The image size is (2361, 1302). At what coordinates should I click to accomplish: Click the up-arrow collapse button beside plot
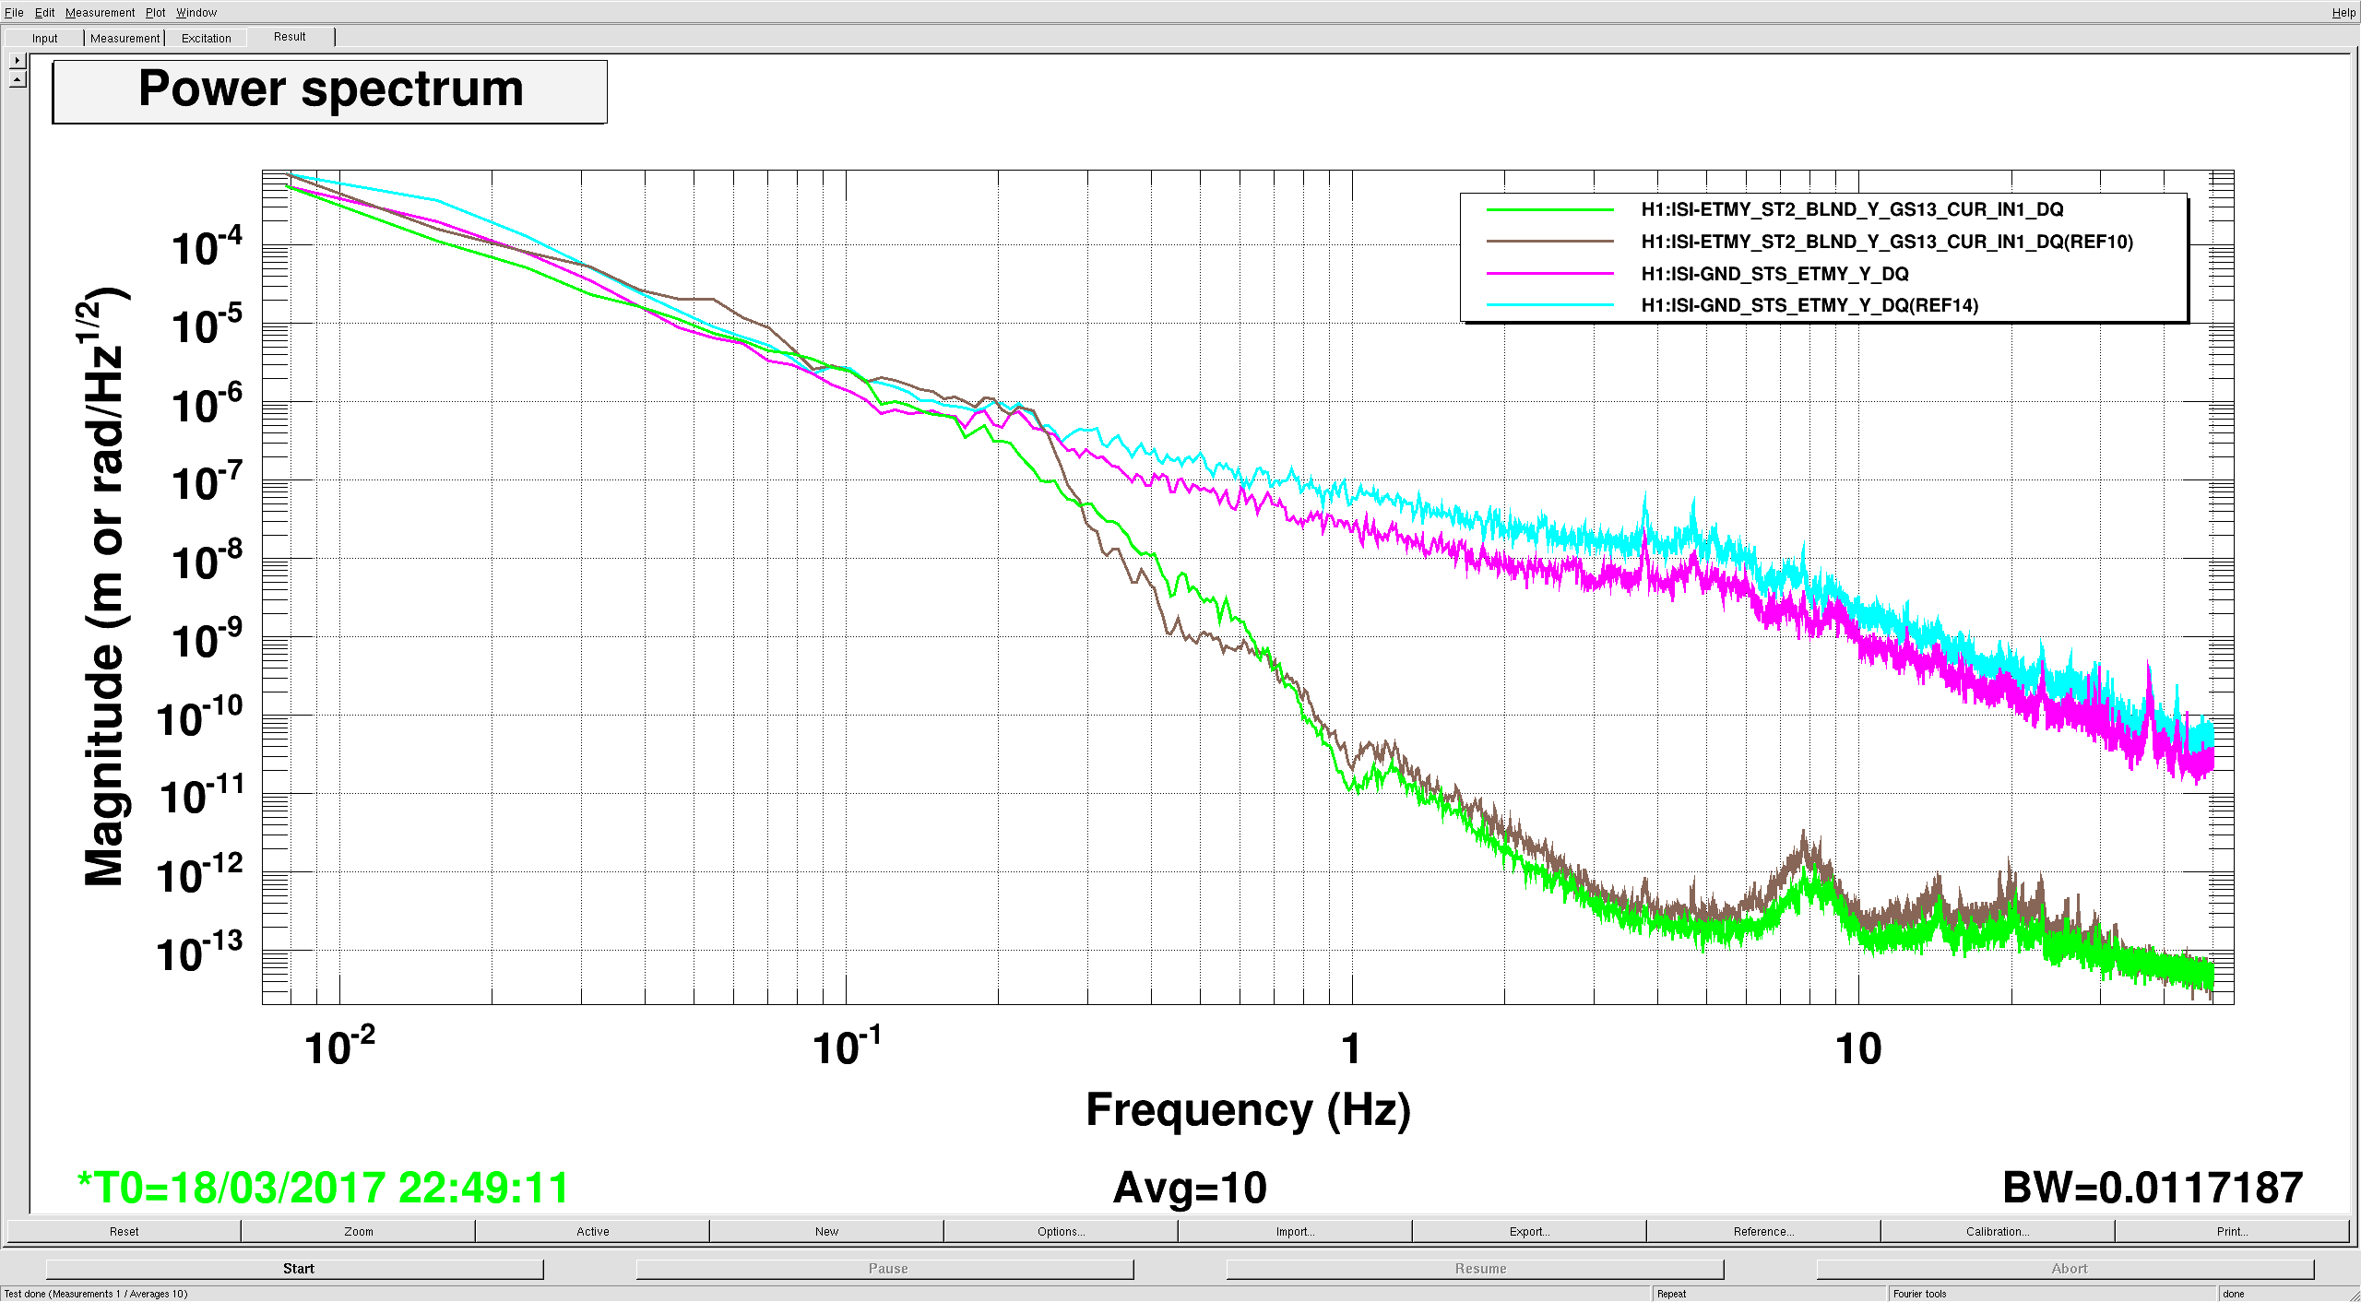(x=17, y=80)
